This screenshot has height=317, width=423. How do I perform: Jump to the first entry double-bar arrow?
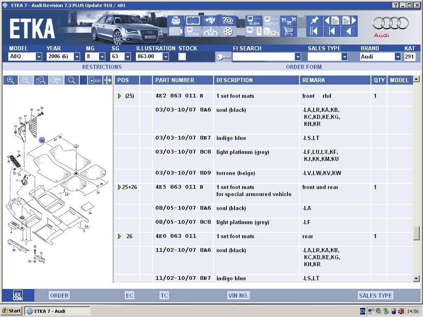pos(314,31)
